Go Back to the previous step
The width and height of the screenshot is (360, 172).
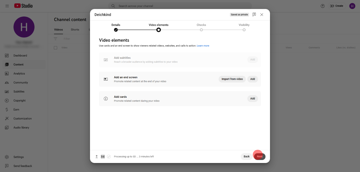click(x=246, y=156)
